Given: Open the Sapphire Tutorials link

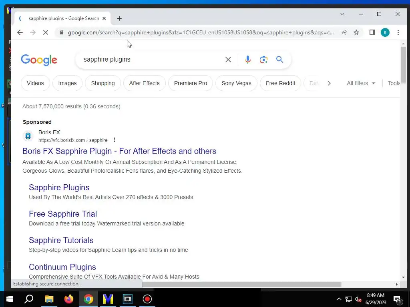Looking at the screenshot, I should click(61, 240).
